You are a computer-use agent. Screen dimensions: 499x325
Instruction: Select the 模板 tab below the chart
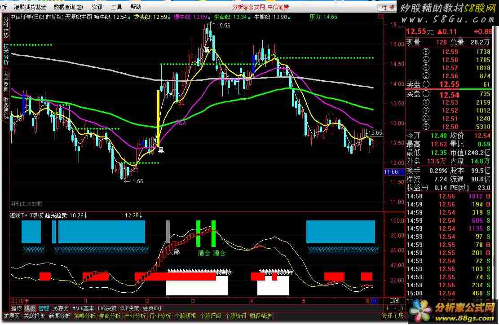(30, 308)
